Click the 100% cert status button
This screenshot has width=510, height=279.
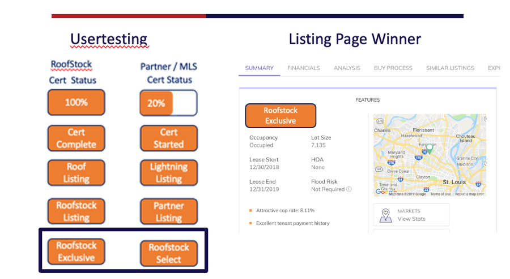point(76,102)
